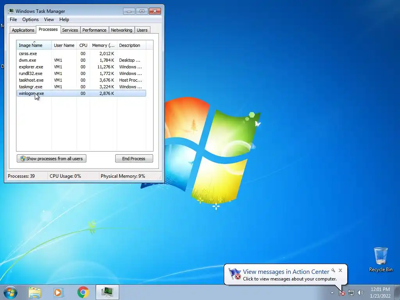This screenshot has width=400, height=300.
Task: Open Google Chrome from the taskbar
Action: click(83, 292)
